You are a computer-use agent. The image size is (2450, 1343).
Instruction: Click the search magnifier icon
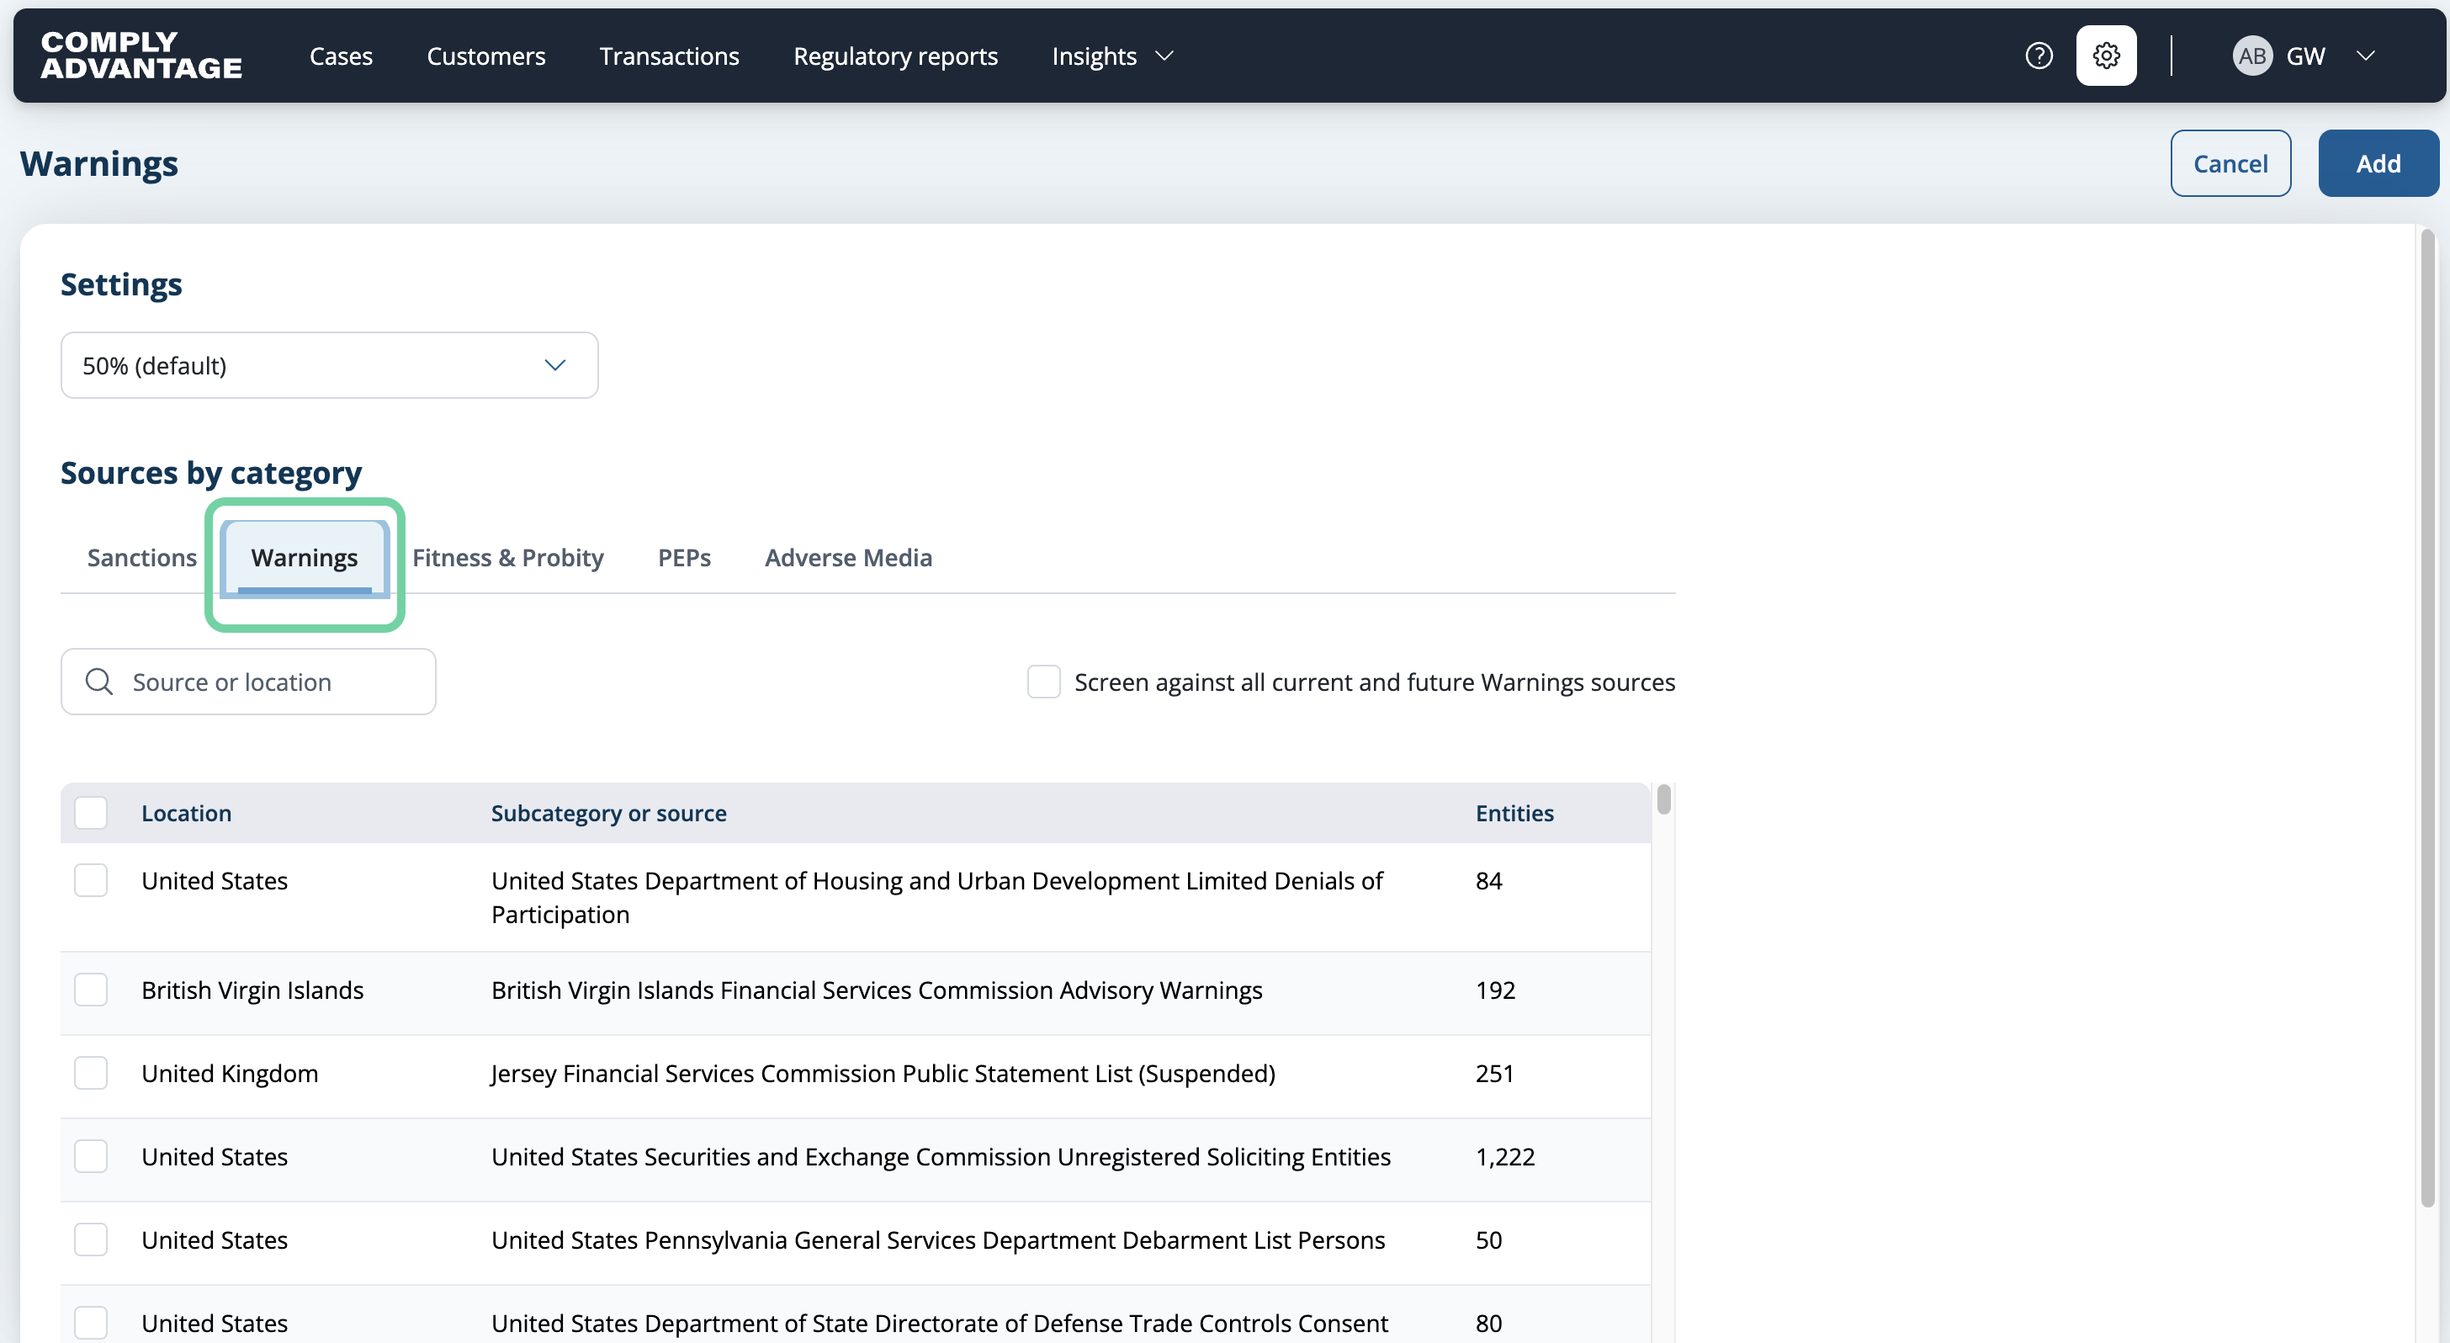[x=99, y=682]
